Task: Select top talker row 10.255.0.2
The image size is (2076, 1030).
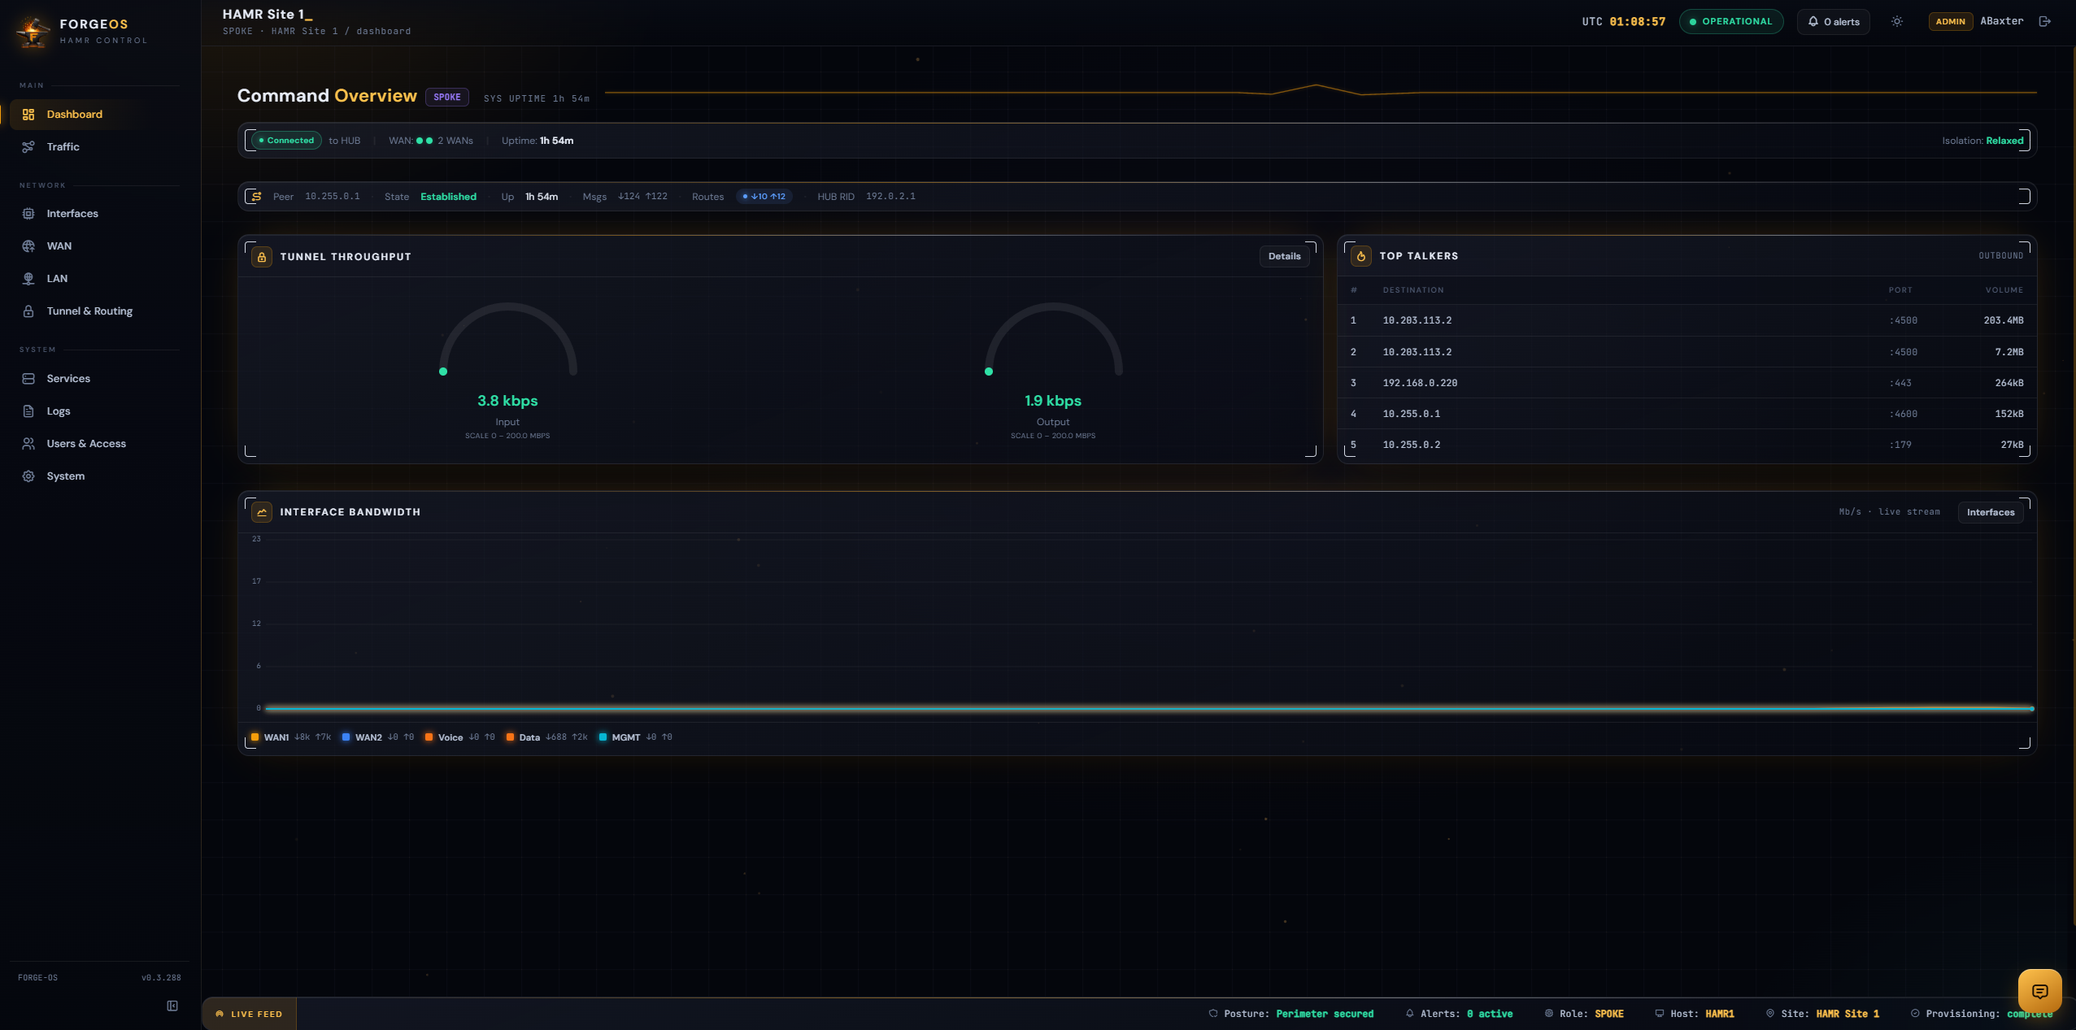Action: (x=1687, y=445)
